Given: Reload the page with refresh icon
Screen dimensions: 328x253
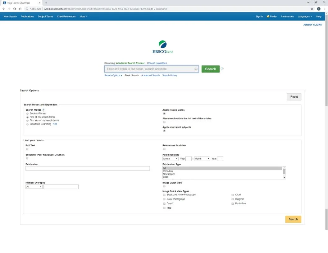Looking at the screenshot, I should (14, 9).
